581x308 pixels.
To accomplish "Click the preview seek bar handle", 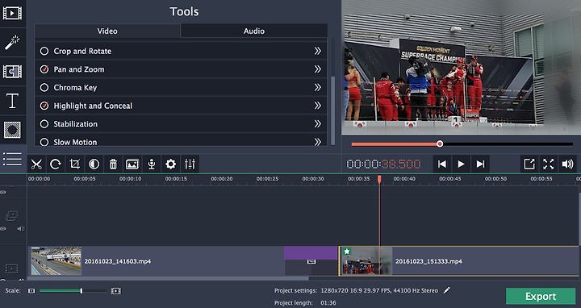I will click(x=440, y=144).
